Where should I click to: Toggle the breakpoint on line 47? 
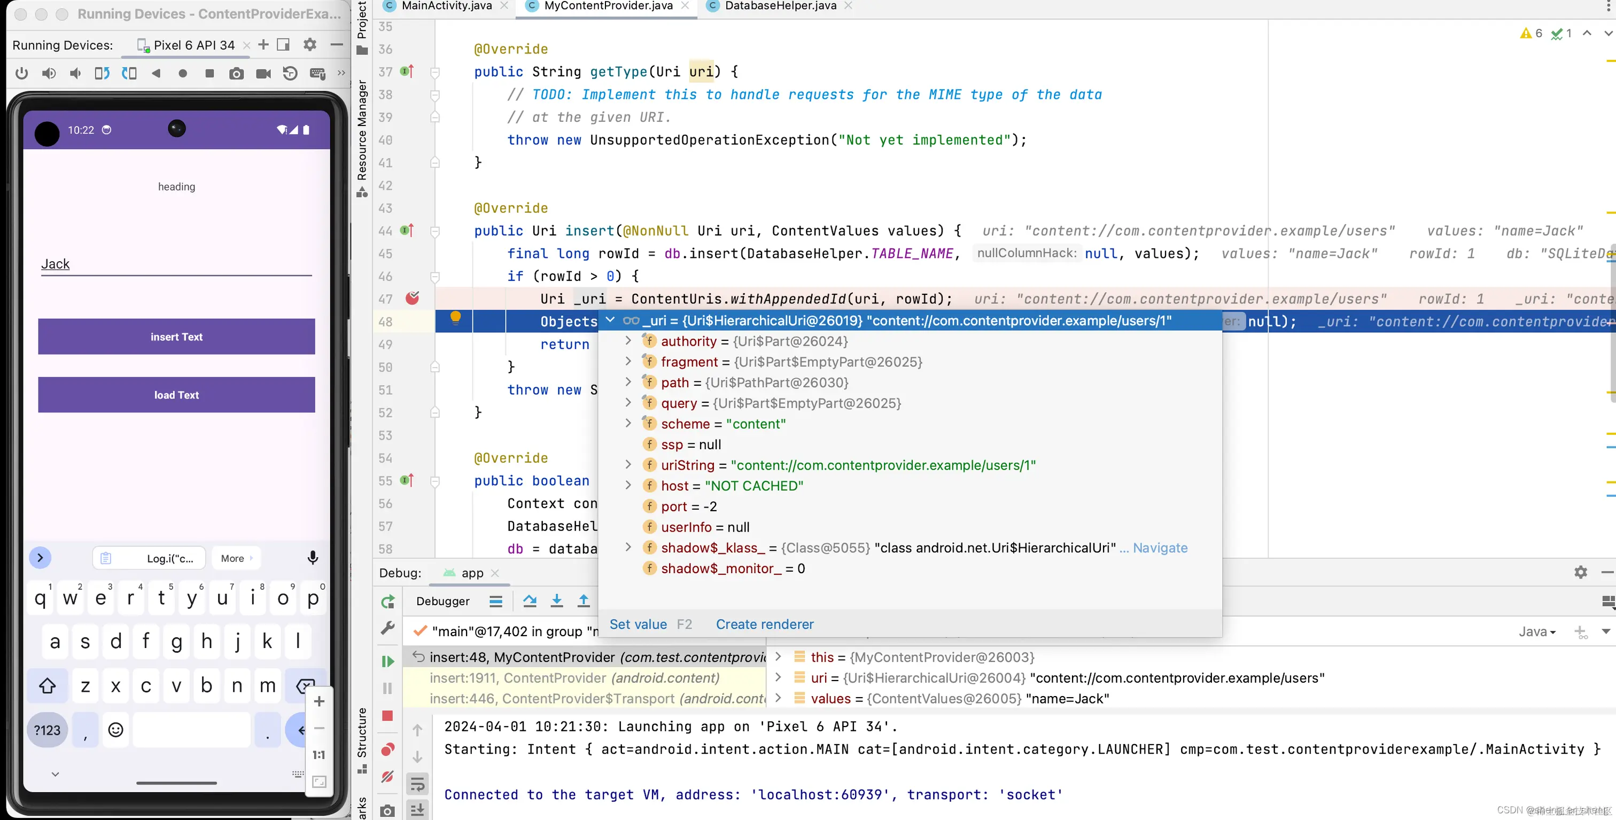pyautogui.click(x=412, y=299)
